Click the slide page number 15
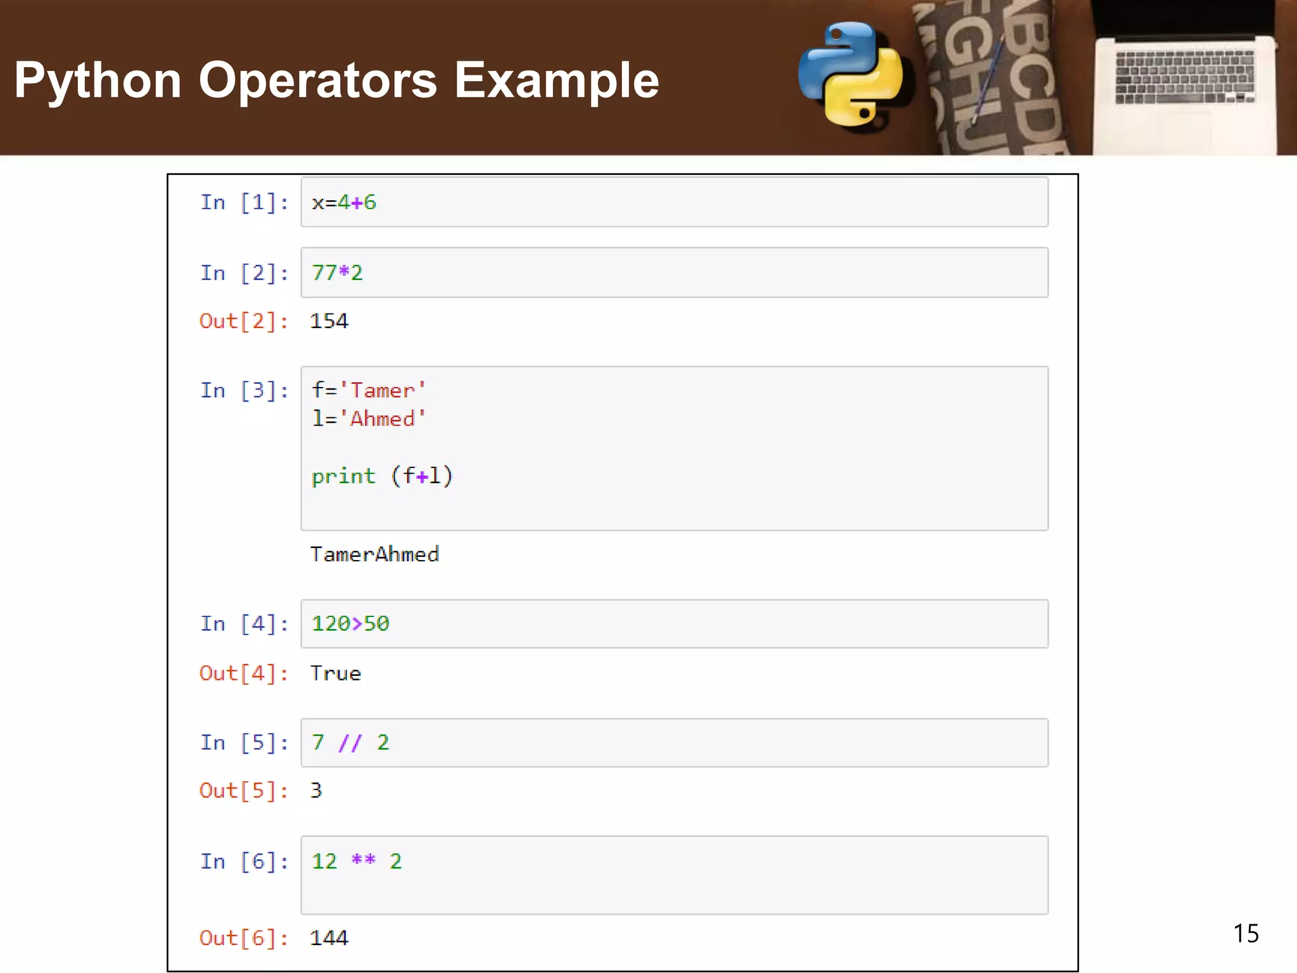The image size is (1297, 973). pyautogui.click(x=1245, y=934)
